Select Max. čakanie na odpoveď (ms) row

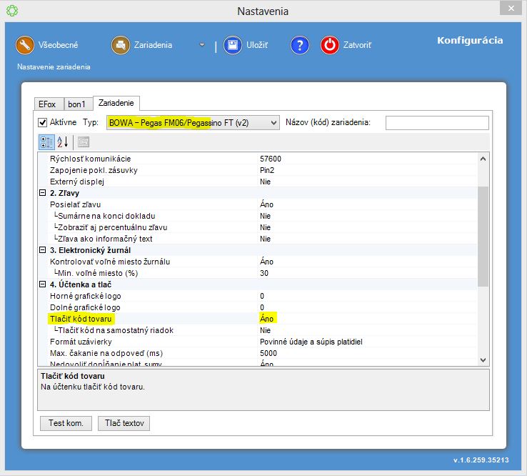coord(258,353)
